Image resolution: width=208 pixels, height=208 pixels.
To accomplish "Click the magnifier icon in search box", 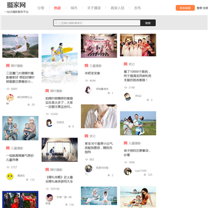I will tap(56, 23).
